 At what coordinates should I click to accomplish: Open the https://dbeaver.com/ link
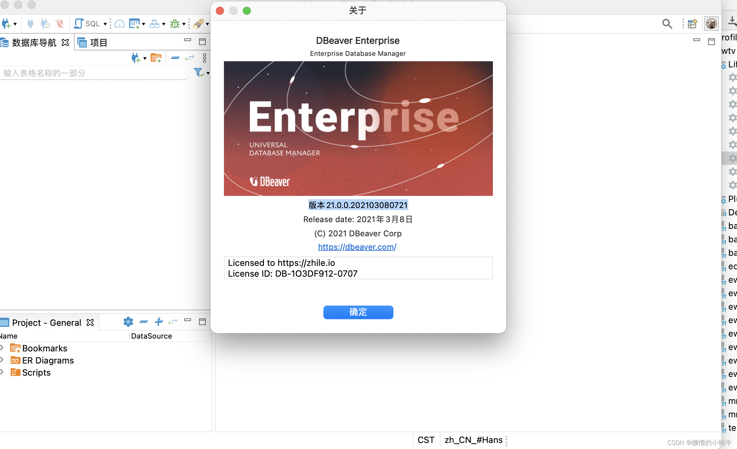[357, 247]
